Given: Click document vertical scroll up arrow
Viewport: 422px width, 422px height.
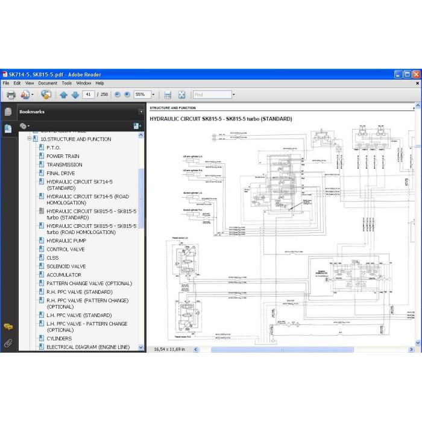Looking at the screenshot, I should pos(418,105).
